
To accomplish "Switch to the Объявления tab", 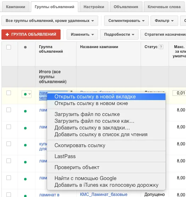I will click(126, 7).
